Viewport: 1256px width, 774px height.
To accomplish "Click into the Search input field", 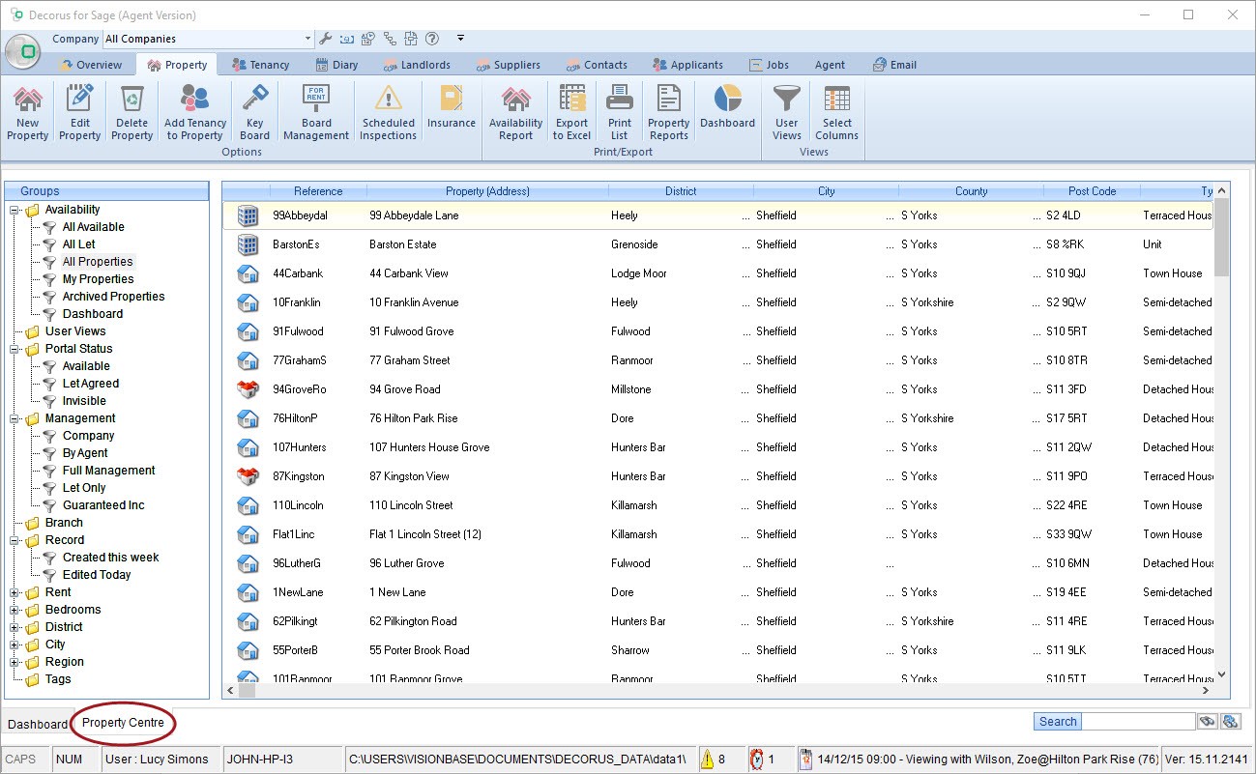I will pyautogui.click(x=1138, y=722).
